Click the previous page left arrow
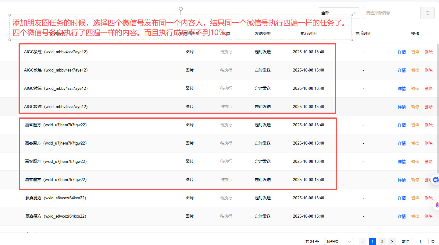The image size is (439, 245). click(362, 241)
